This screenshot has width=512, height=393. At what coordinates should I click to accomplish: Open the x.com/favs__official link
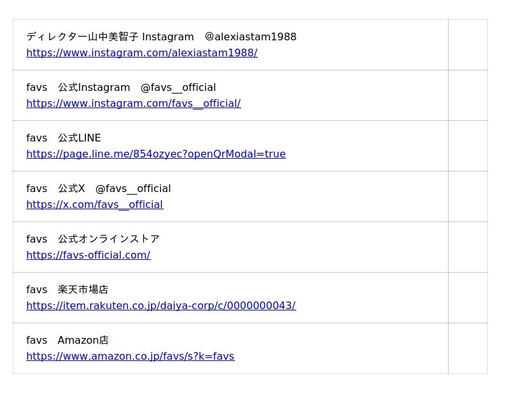(95, 205)
